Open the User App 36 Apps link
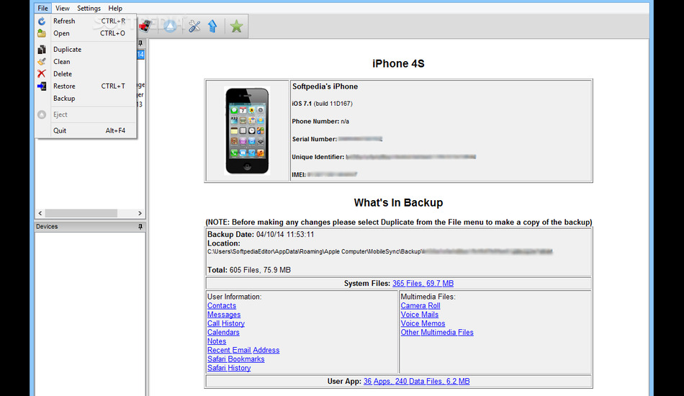This screenshot has height=396, width=684. (417, 381)
